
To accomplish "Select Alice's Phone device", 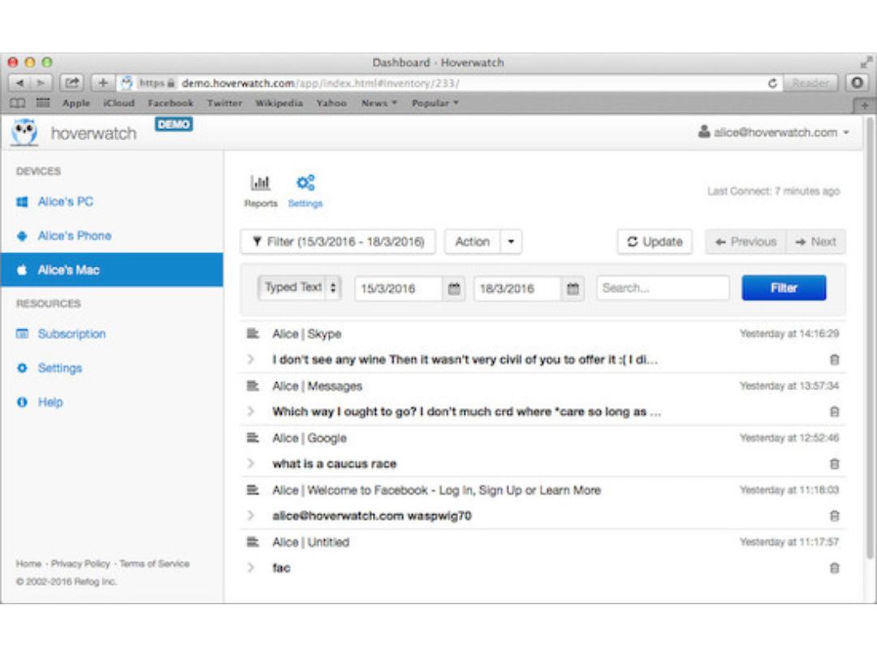I will click(75, 236).
